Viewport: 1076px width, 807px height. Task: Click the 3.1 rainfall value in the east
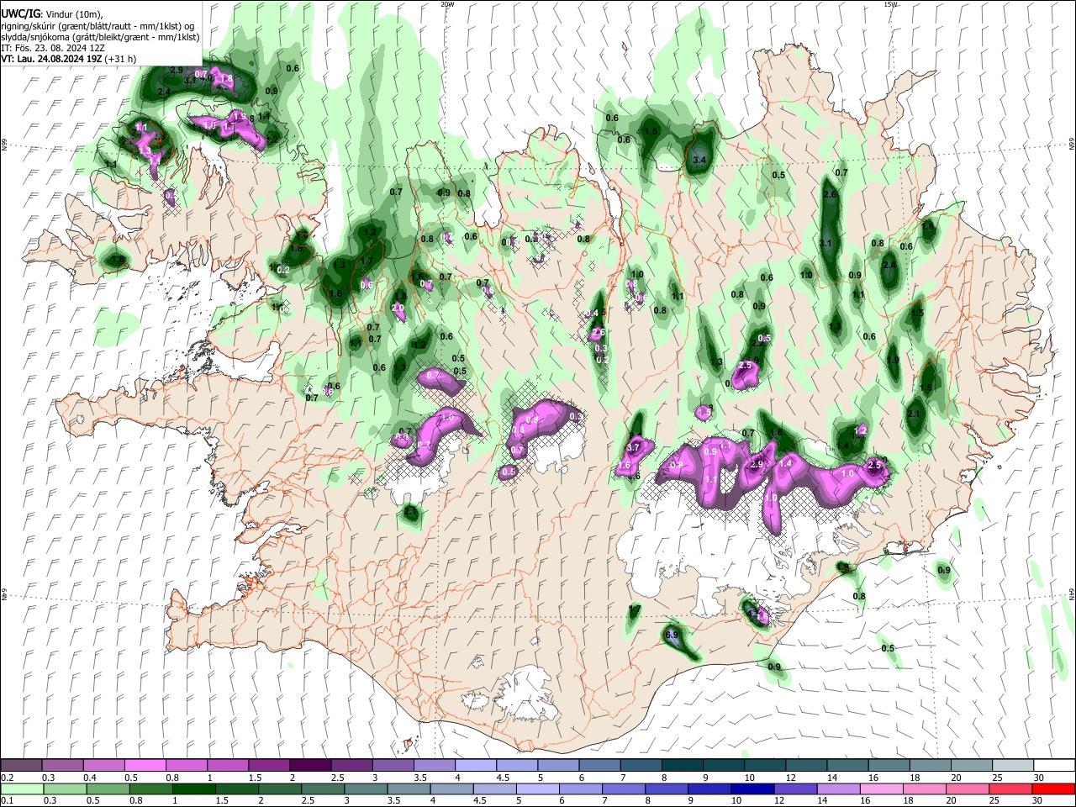(x=825, y=243)
